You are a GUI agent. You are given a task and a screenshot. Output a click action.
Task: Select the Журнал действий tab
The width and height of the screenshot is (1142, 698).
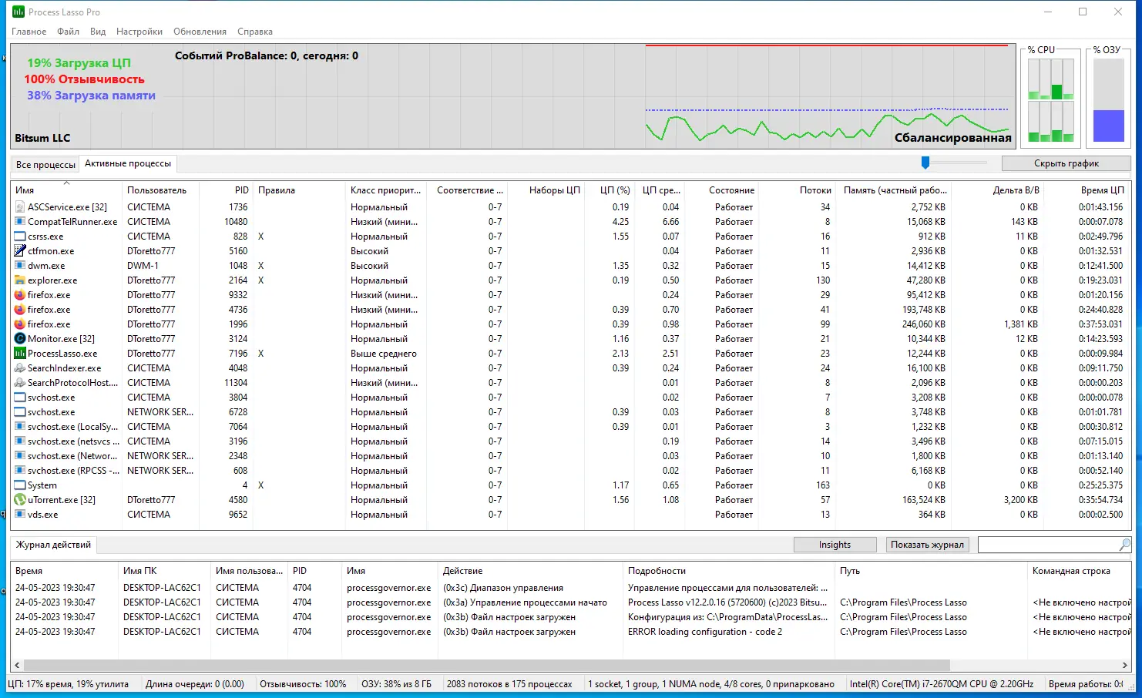(x=54, y=545)
